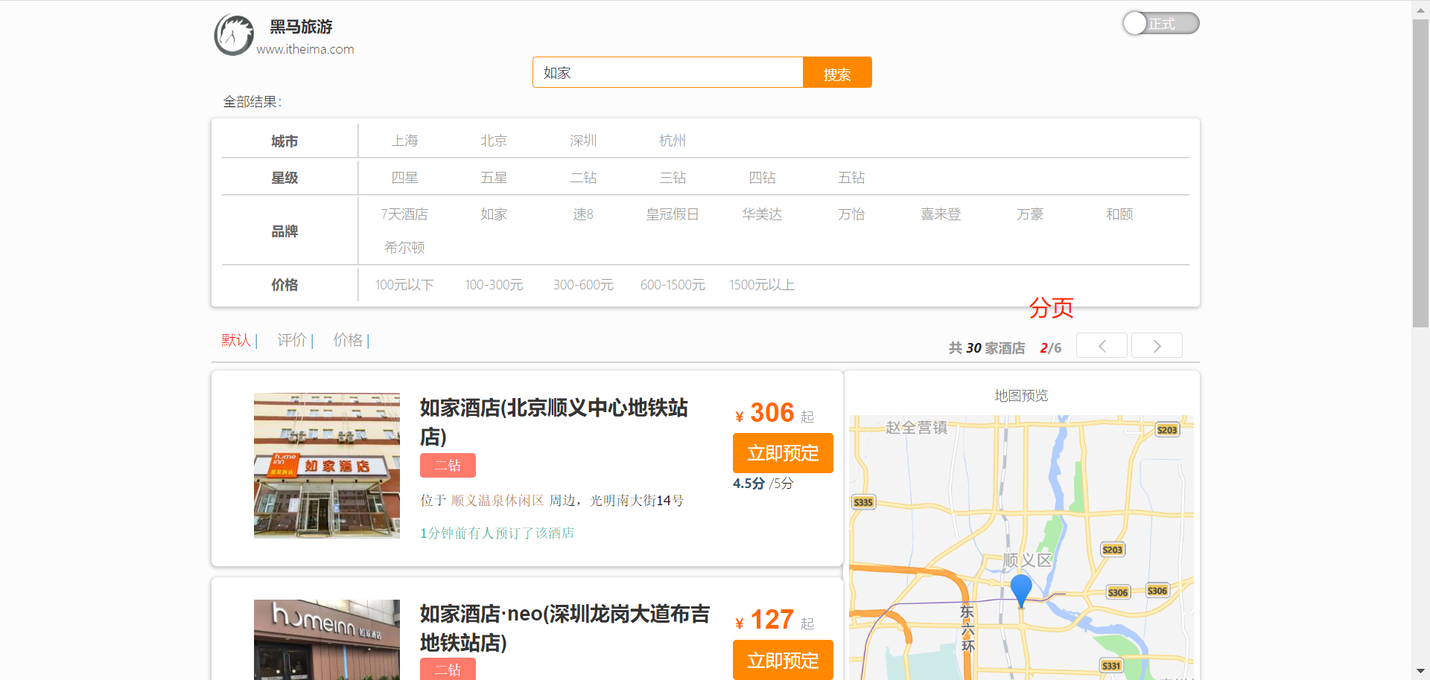Screen dimensions: 1430x680
Task: Filter by city 杭州
Action: 673,141
